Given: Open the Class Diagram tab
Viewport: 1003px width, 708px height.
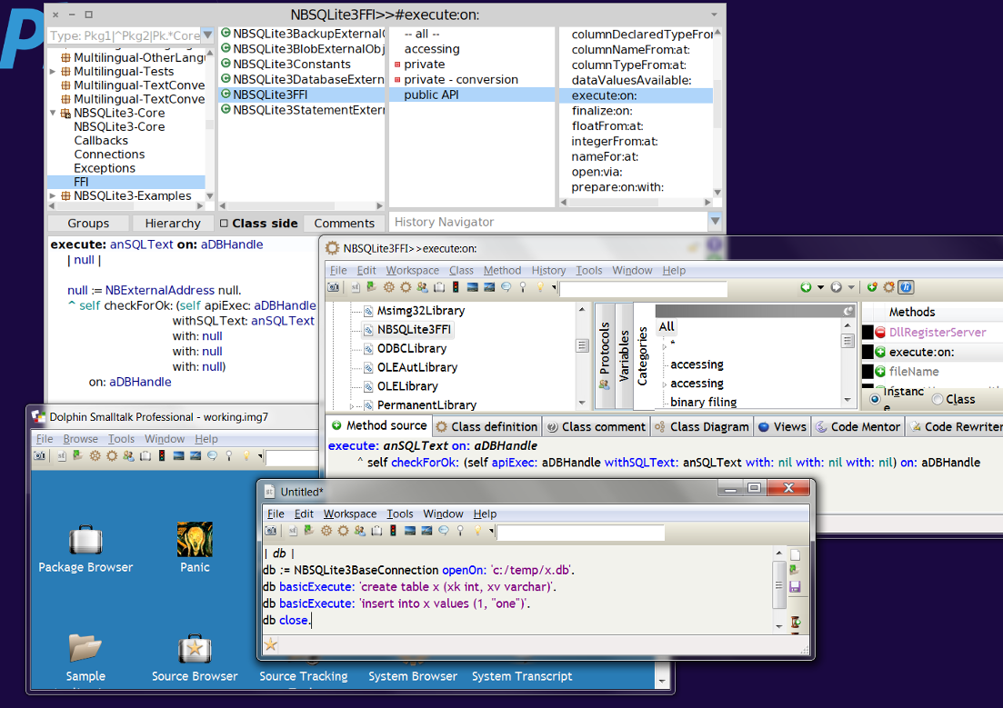Looking at the screenshot, I should 702,426.
